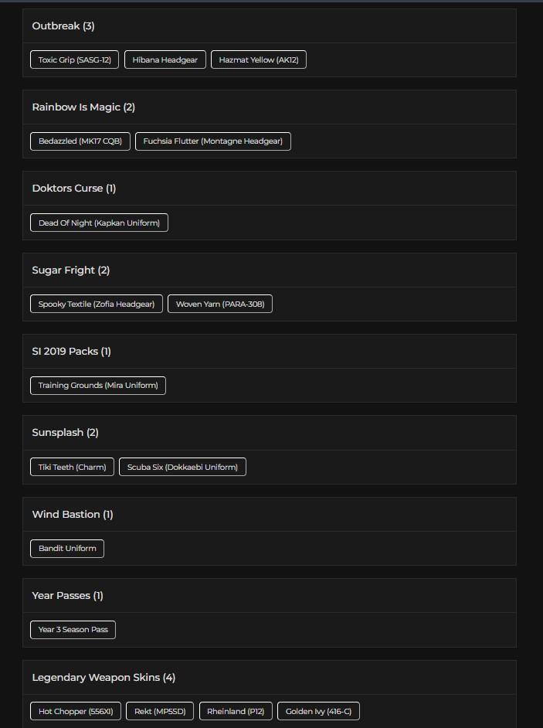Viewport: 543px width, 728px height.
Task: Click the Outbreak (3) section header
Action: pyautogui.click(x=63, y=26)
